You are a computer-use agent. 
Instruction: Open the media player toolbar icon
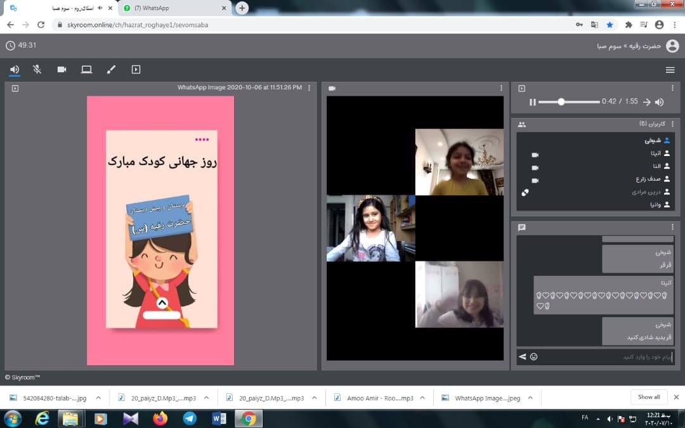[x=136, y=70]
